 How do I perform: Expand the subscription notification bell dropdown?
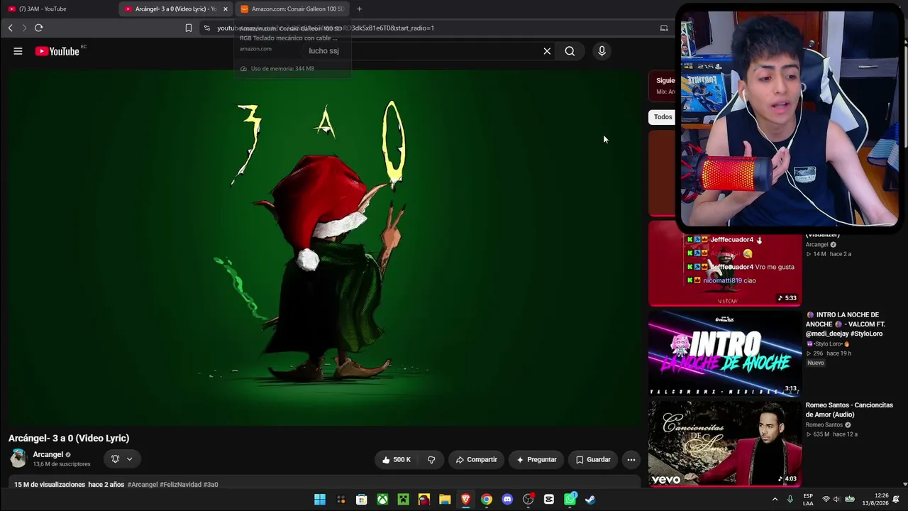pyautogui.click(x=122, y=459)
